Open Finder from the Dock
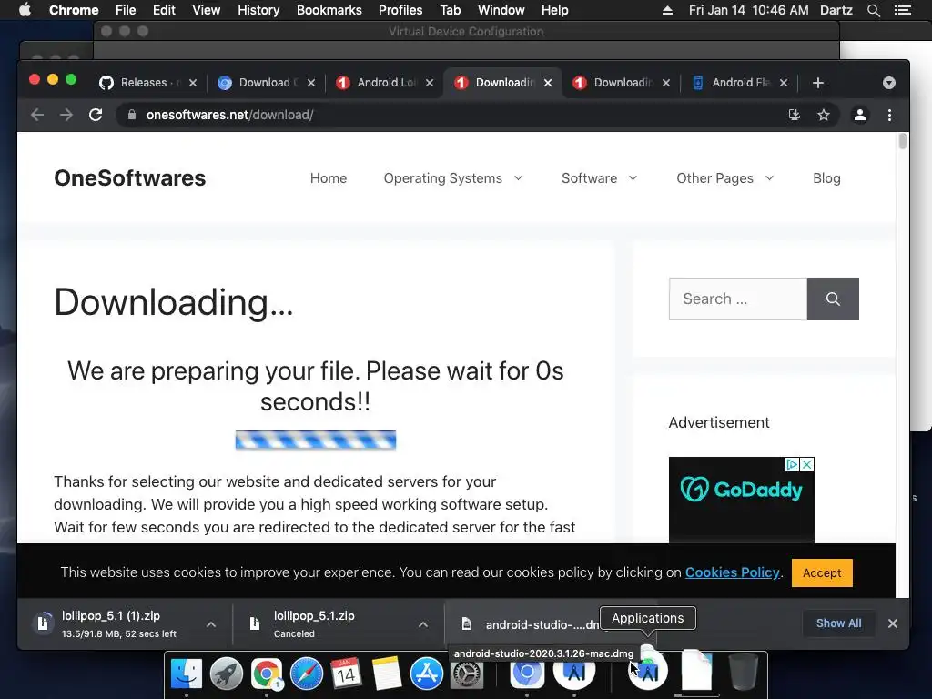The image size is (932, 699). click(x=186, y=674)
